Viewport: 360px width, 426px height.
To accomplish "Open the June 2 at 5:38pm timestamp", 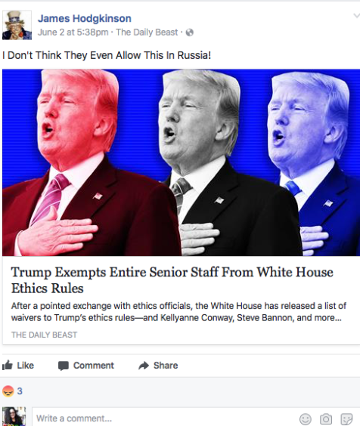I will pyautogui.click(x=73, y=32).
